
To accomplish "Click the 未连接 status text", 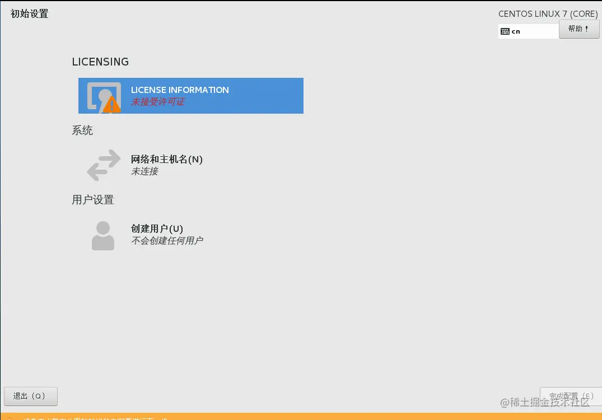I will [x=144, y=171].
